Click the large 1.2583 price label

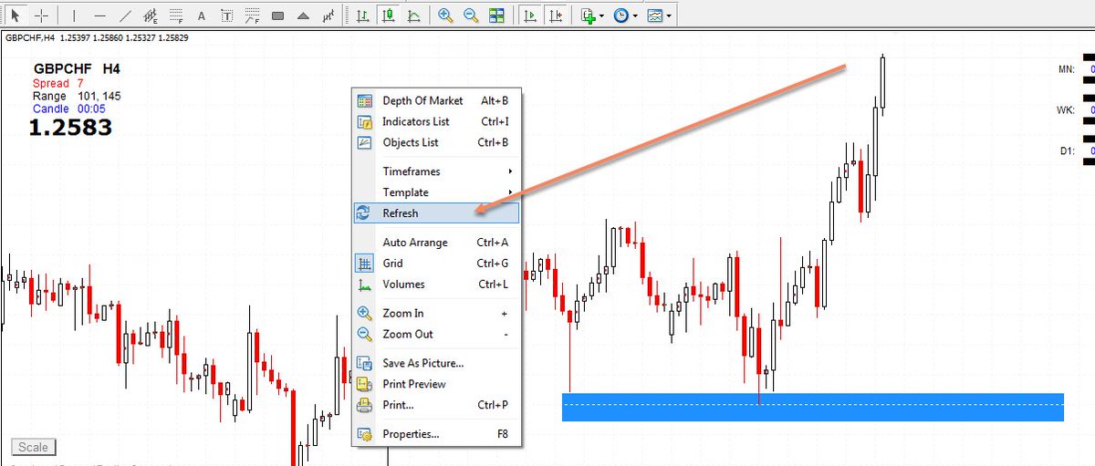click(70, 128)
